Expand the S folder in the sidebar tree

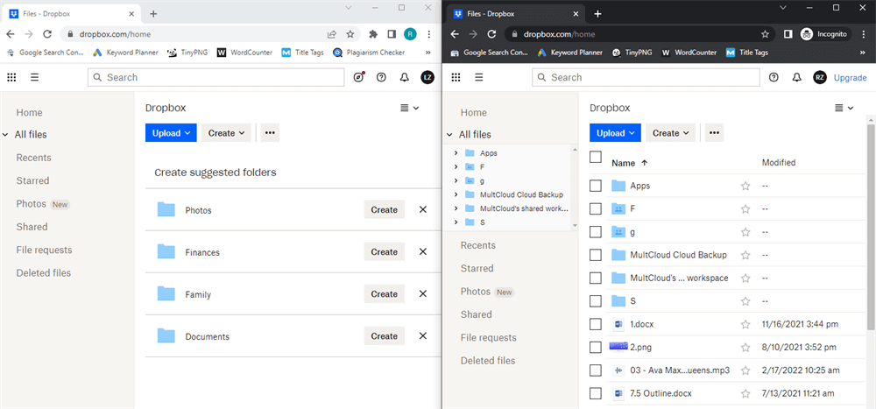(x=456, y=222)
